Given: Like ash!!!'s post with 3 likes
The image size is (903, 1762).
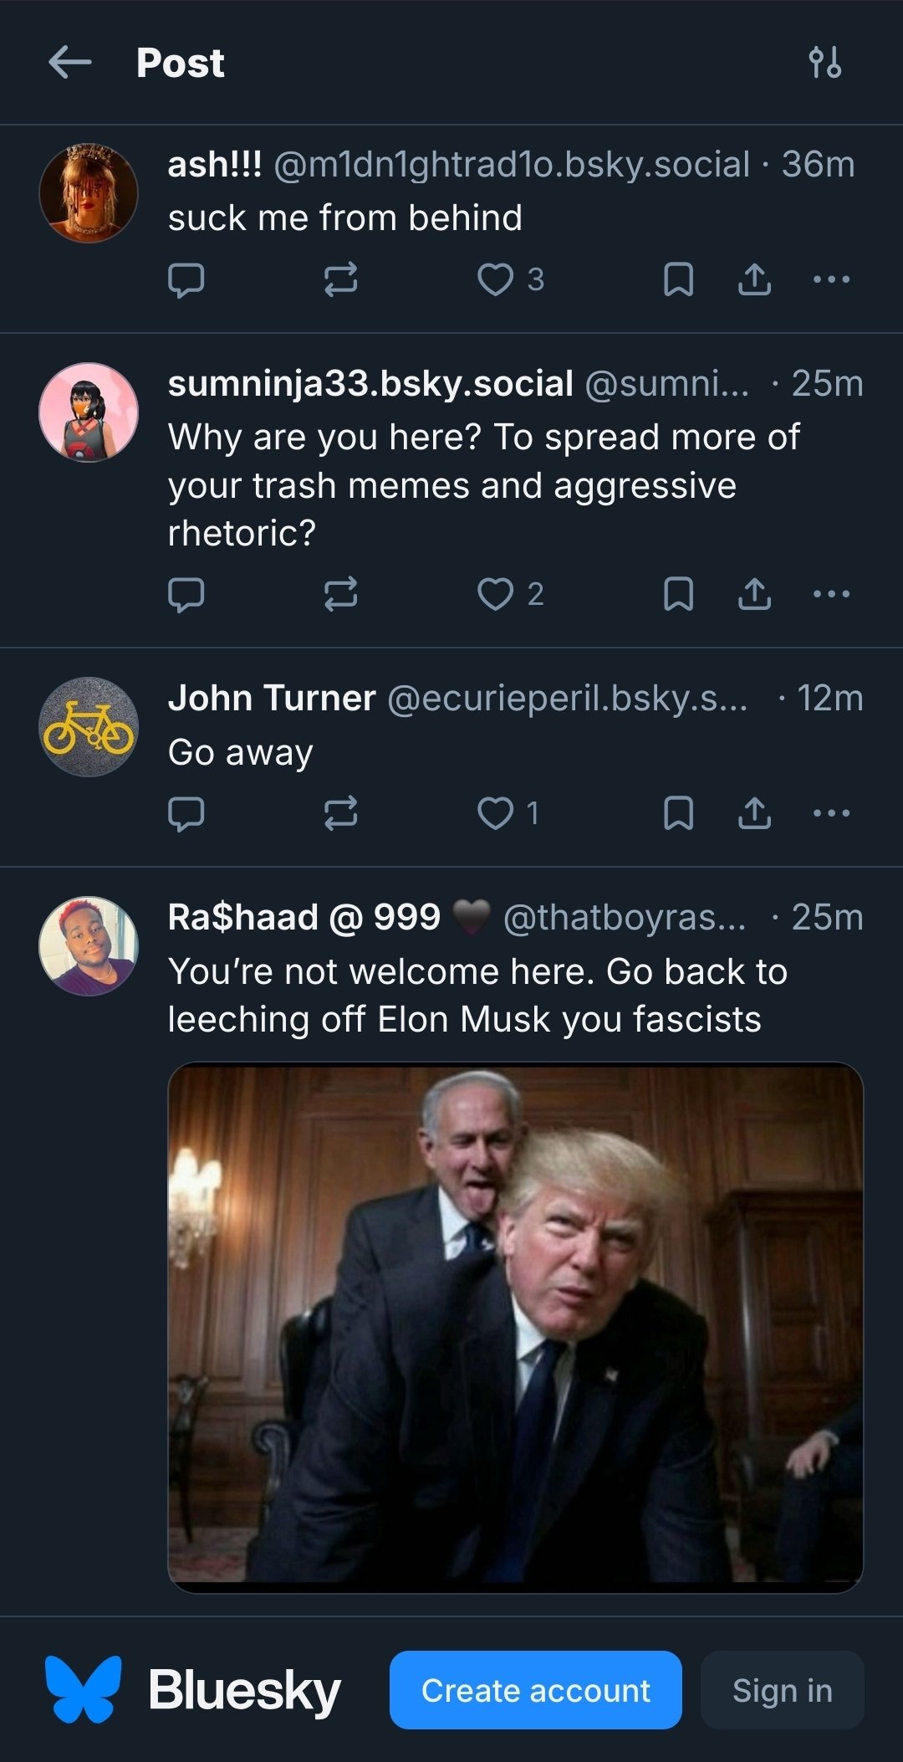Looking at the screenshot, I should 495,279.
